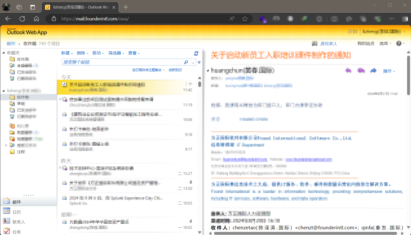This screenshot has width=411, height=235.
Task: Open the 新建 menu
Action: coord(67,53)
